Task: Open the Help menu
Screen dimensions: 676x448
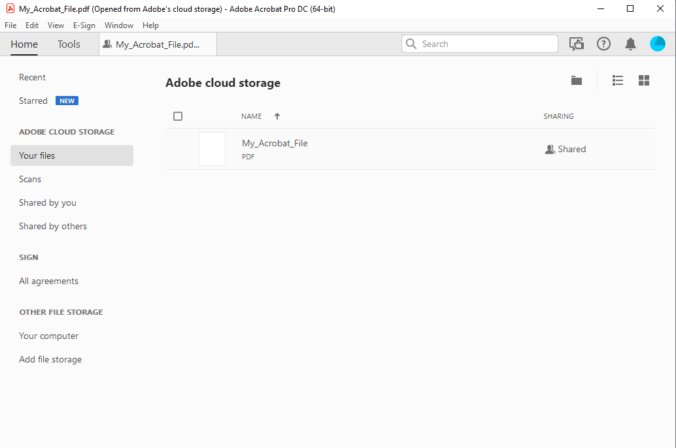Action: point(150,25)
